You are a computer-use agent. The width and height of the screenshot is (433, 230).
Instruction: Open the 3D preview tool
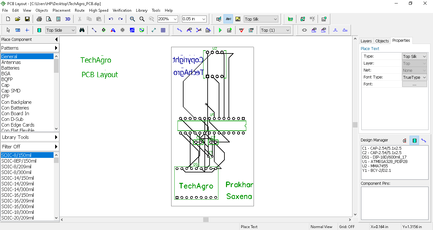pos(68,19)
